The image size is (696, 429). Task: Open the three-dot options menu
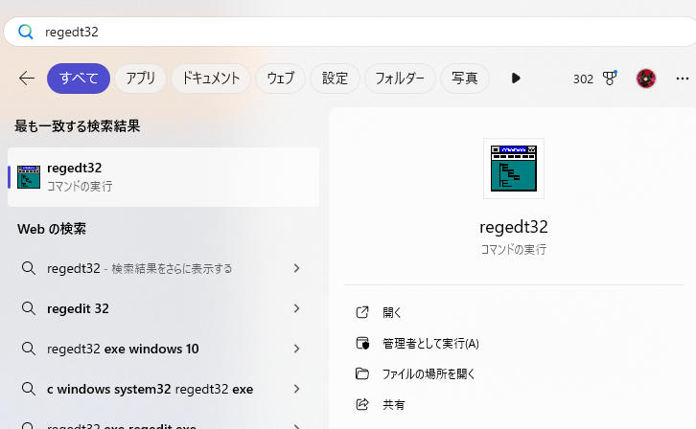[x=683, y=79]
